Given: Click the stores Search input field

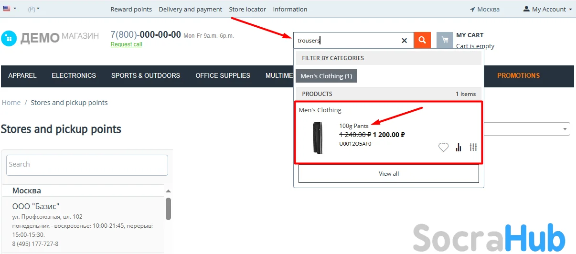Looking at the screenshot, I should tap(87, 165).
